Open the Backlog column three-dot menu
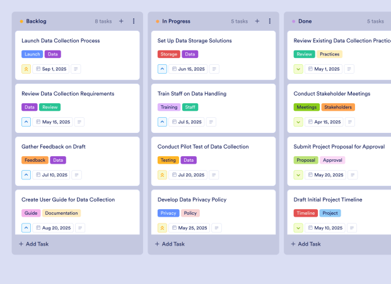This screenshot has width=391, height=284. point(134,21)
